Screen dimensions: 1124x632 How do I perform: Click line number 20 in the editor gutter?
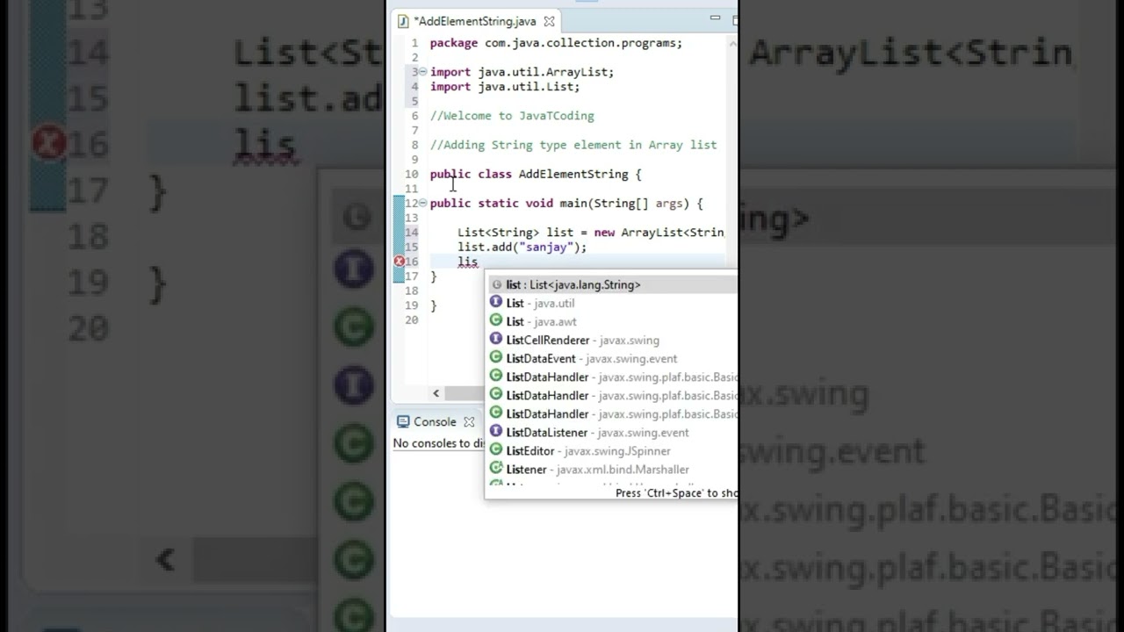tap(411, 320)
